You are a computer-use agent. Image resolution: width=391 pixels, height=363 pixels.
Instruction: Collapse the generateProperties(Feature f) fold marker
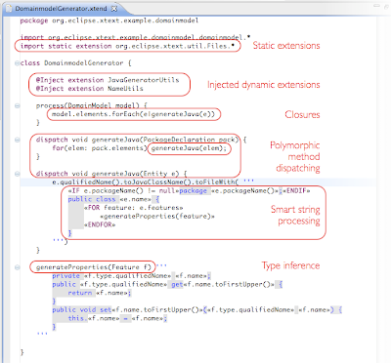click(17, 267)
